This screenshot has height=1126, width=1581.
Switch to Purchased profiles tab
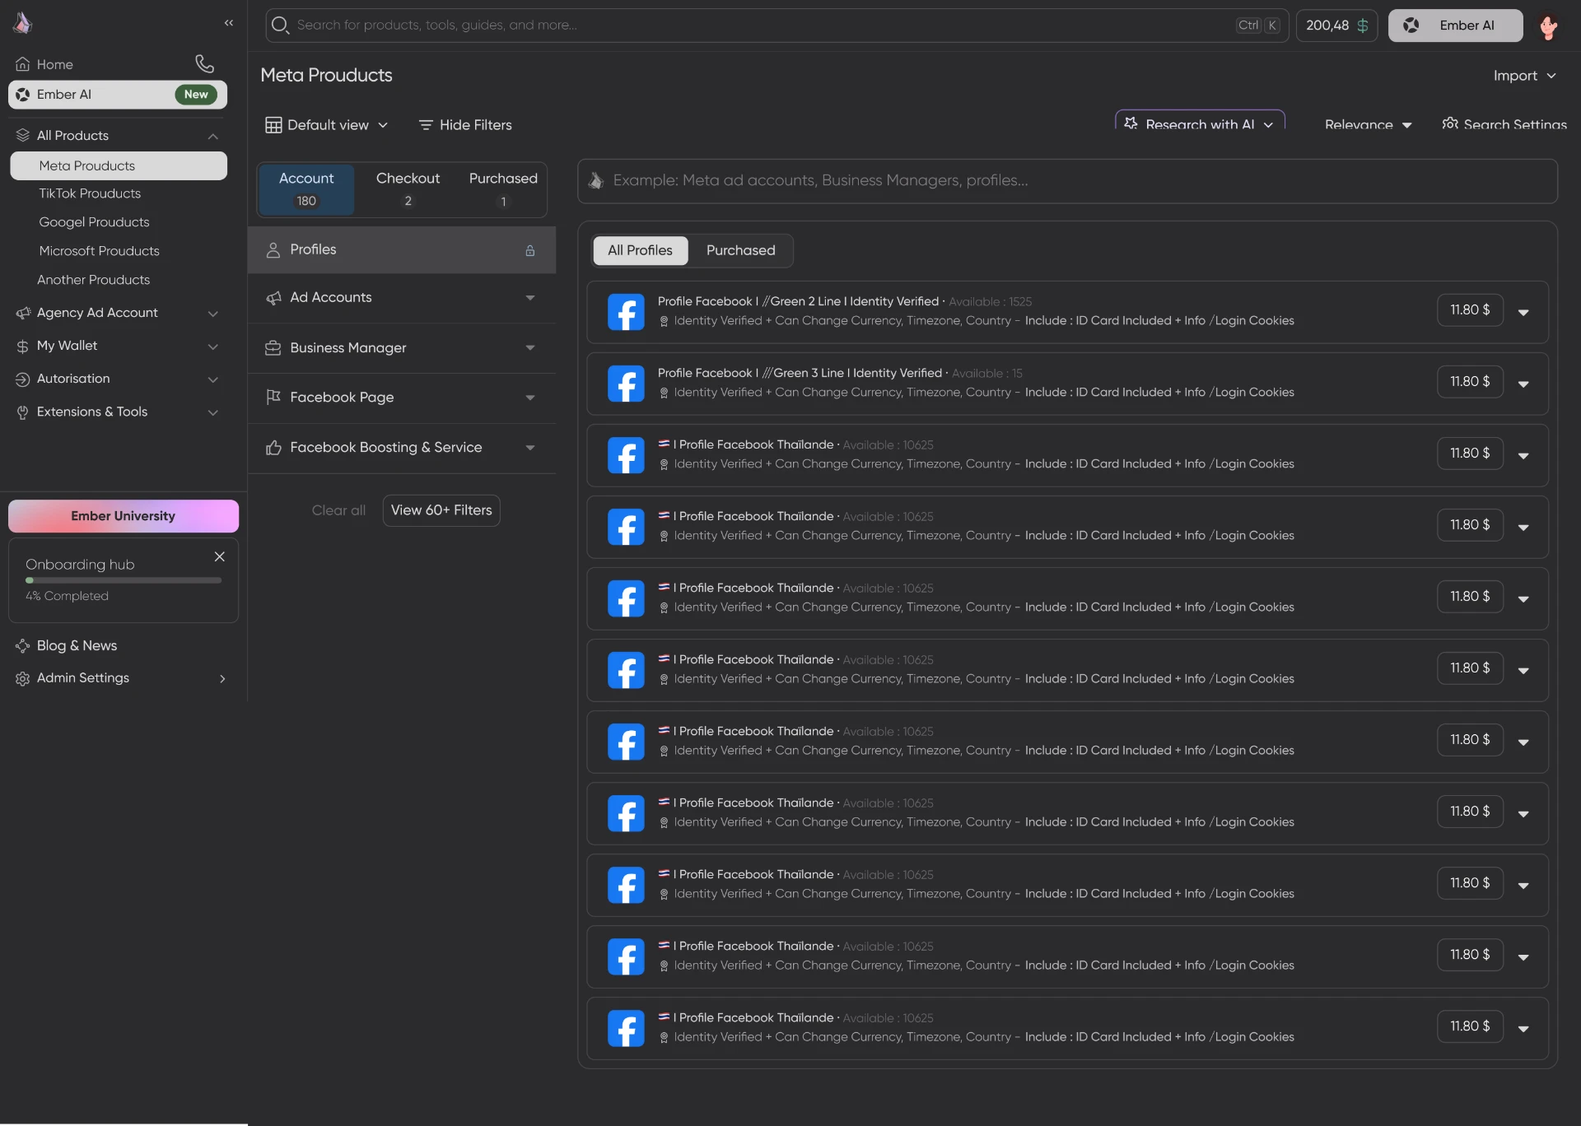[740, 250]
